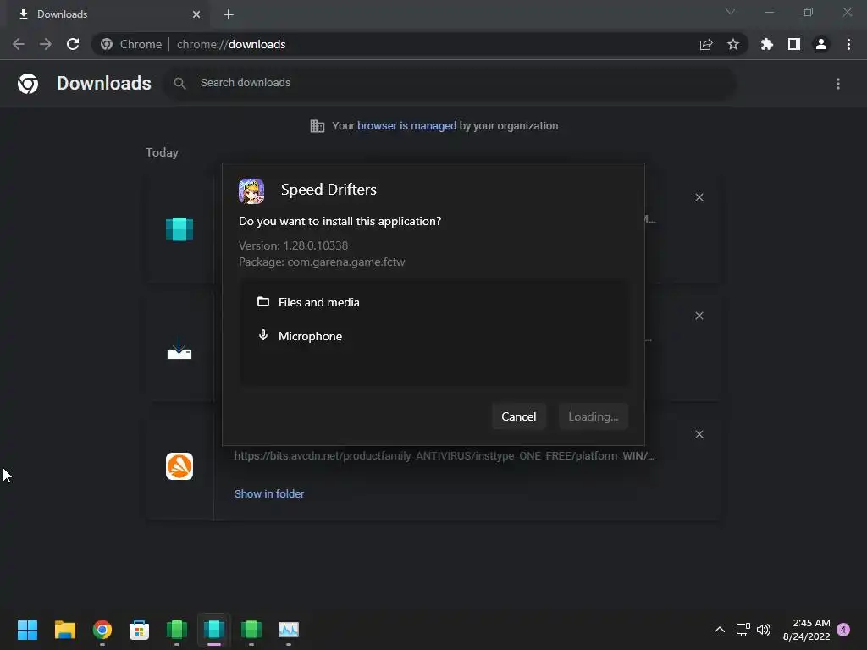Click the avcdn.net download URL
Viewport: 867px width, 650px height.
click(444, 456)
